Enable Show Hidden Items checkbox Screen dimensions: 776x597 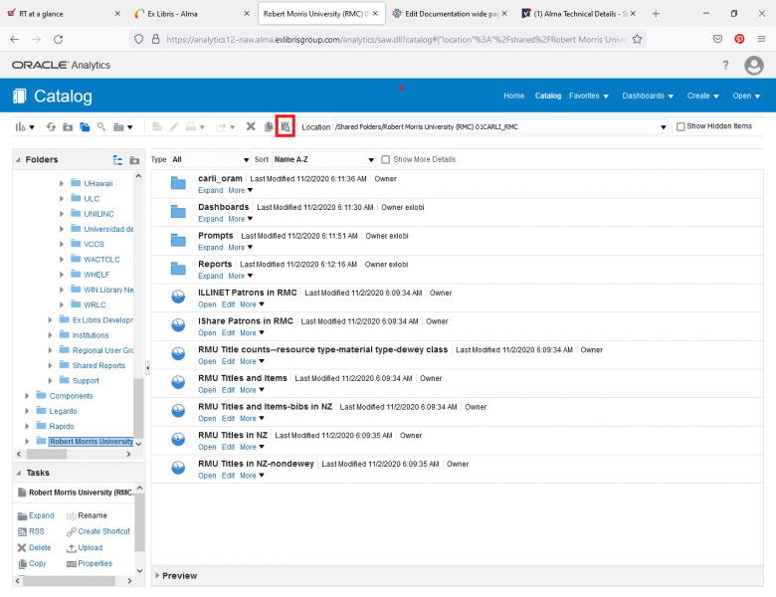click(680, 126)
